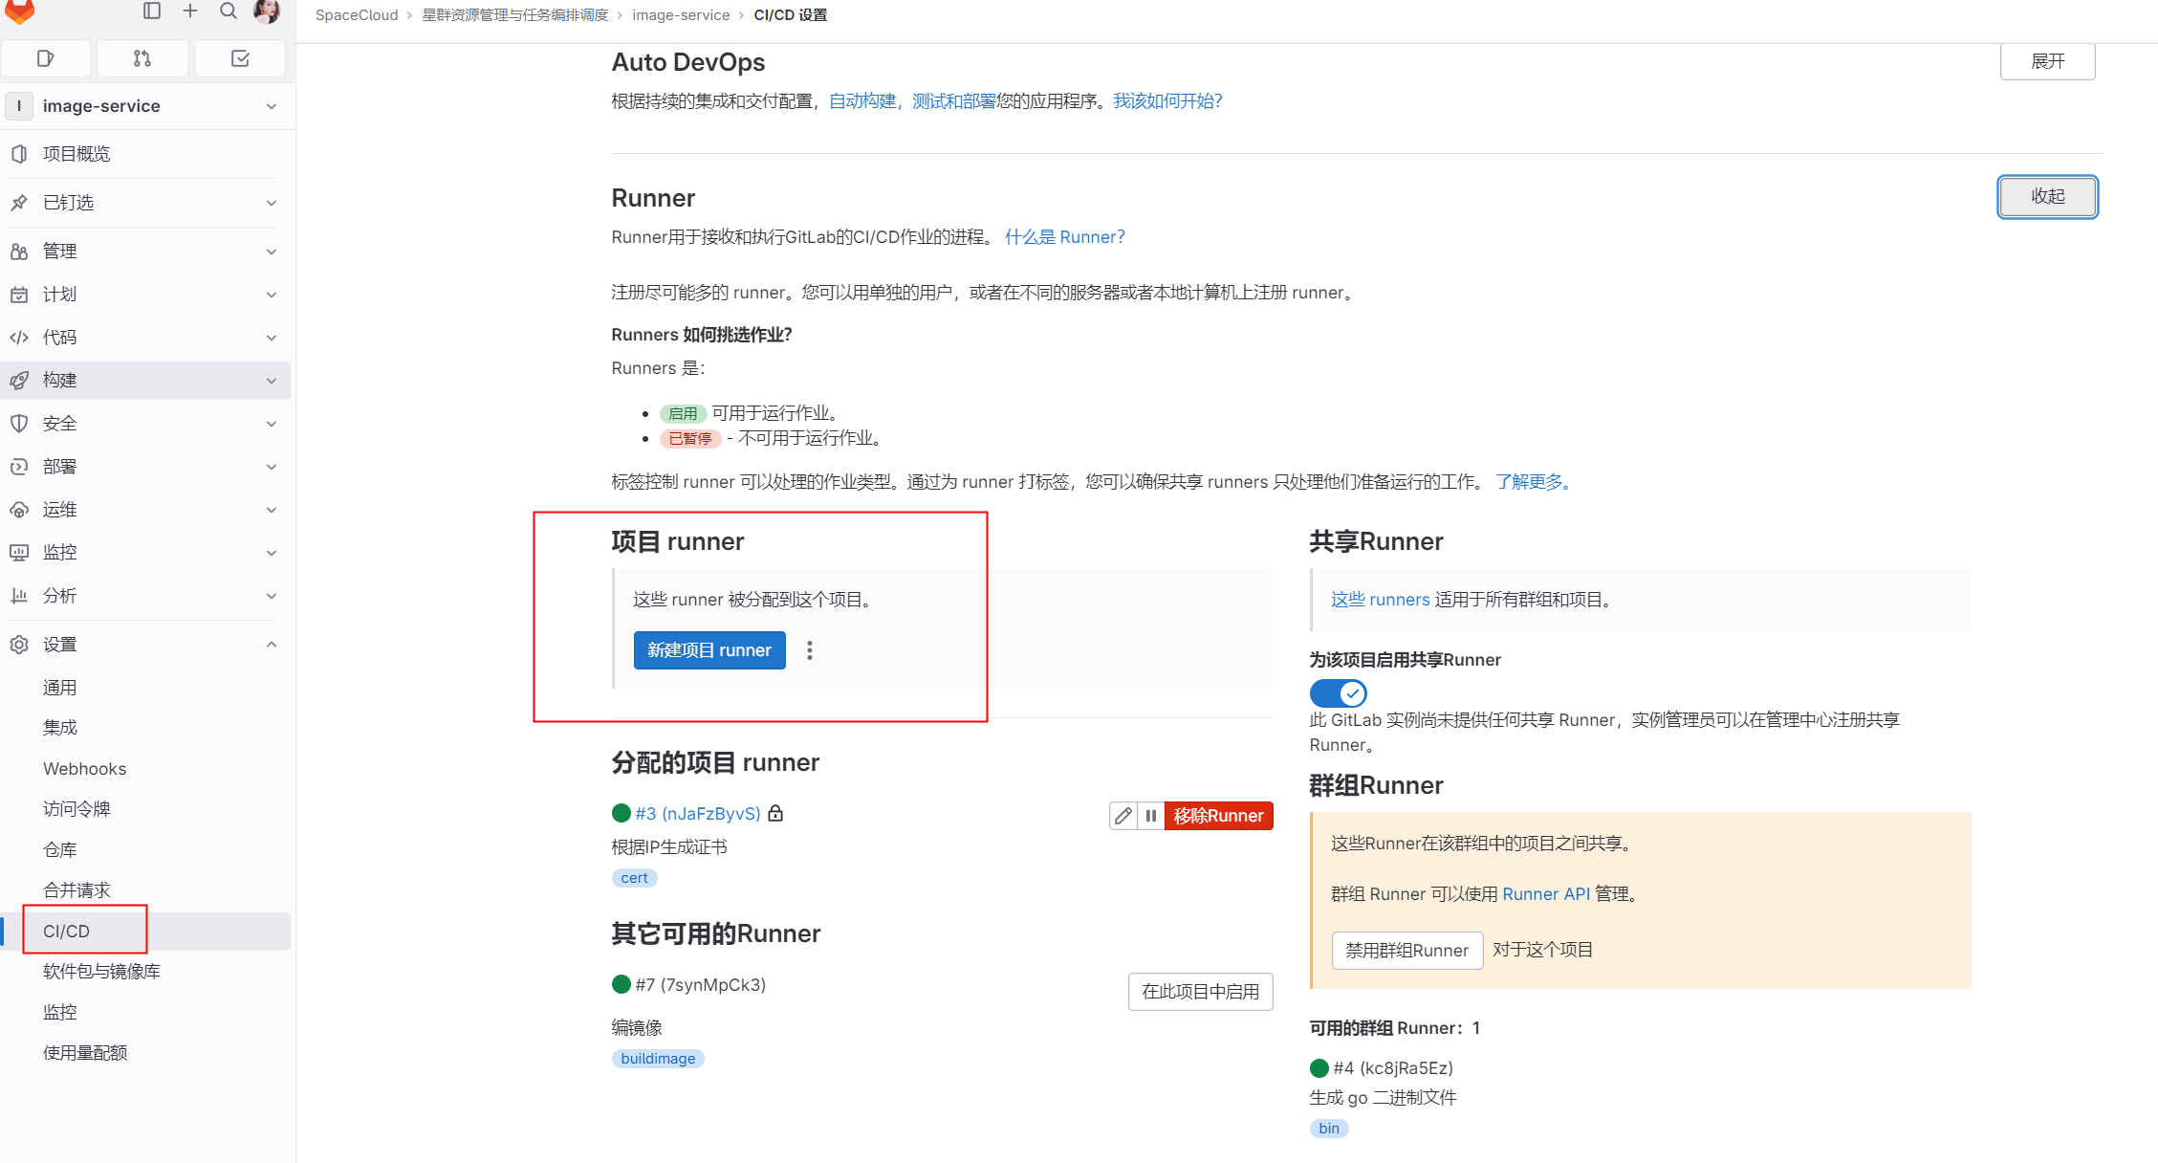Open the 什么是 Runner? link
Viewport: 2158px width, 1163px height.
click(1064, 236)
